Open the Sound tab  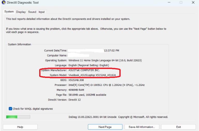click(x=32, y=12)
